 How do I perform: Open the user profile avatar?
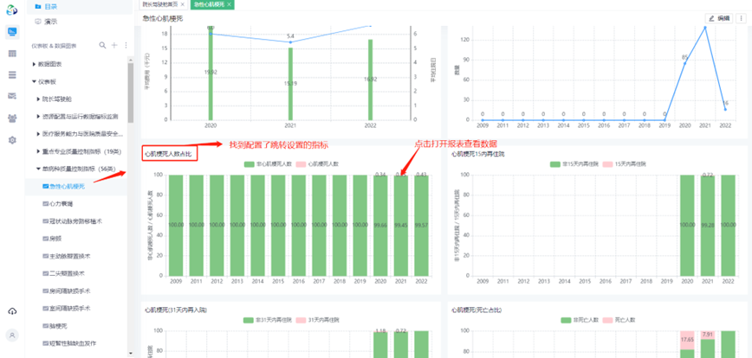(x=12, y=335)
